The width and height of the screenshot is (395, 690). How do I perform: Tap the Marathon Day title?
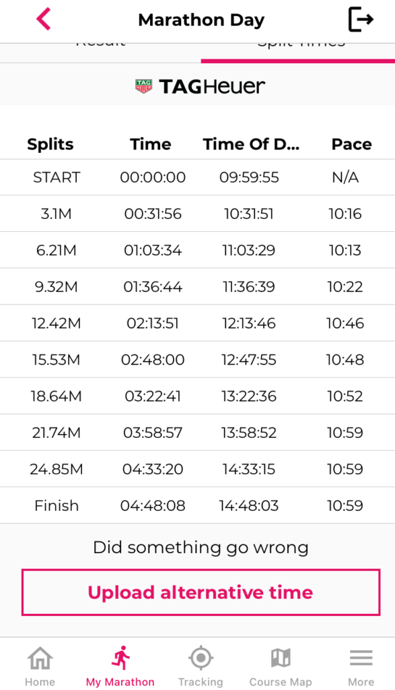click(201, 20)
